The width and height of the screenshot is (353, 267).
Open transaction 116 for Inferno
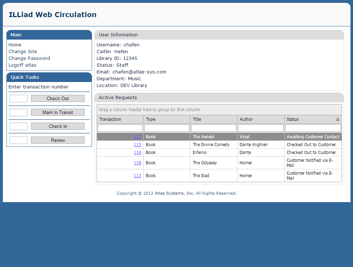pyautogui.click(x=137, y=153)
